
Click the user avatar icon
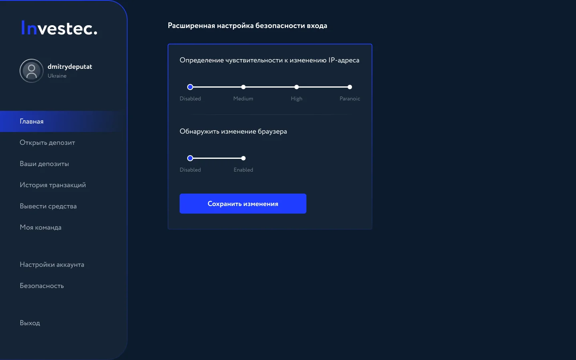click(32, 71)
